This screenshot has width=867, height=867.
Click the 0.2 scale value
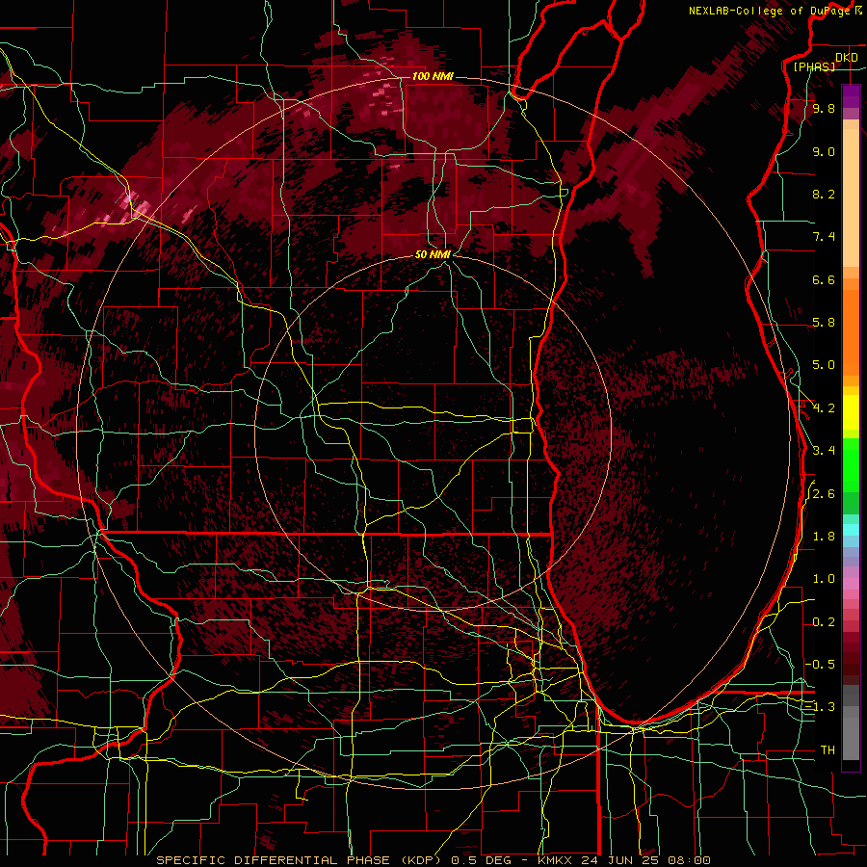point(824,622)
